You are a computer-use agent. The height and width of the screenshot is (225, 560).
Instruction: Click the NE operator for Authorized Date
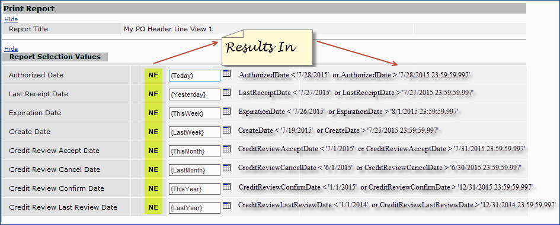pyautogui.click(x=153, y=75)
